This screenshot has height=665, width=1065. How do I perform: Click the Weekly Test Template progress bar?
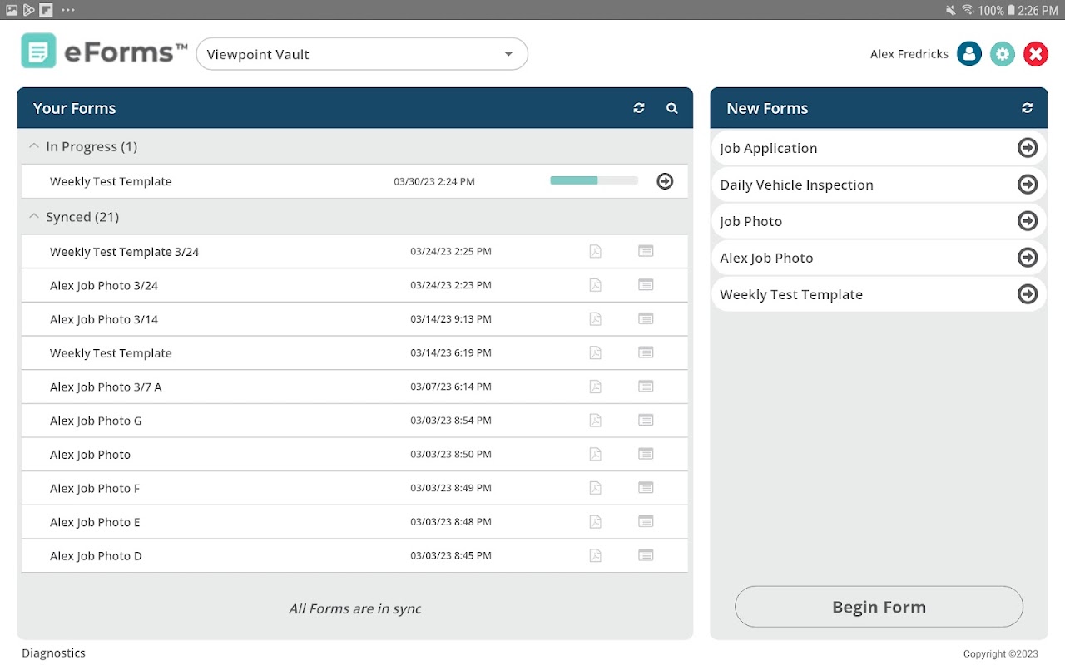[x=594, y=180]
